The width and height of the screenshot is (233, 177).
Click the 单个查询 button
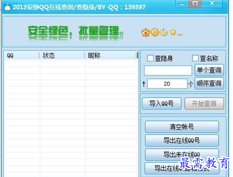point(209,70)
